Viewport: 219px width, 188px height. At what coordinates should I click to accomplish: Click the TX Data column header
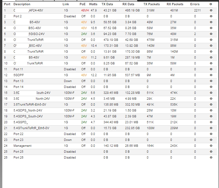pos(107,5)
